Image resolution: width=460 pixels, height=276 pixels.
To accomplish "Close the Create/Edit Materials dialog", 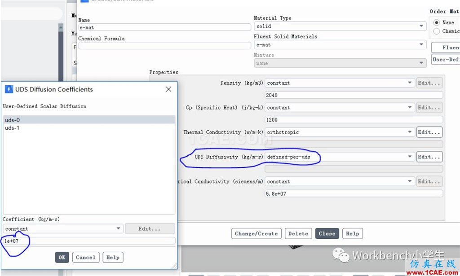I will 327,233.
